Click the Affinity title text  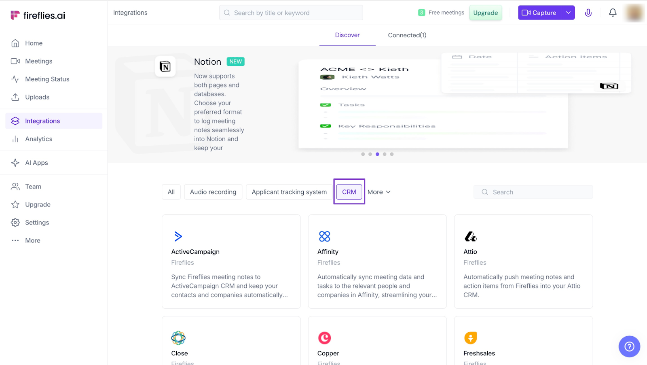click(x=328, y=252)
